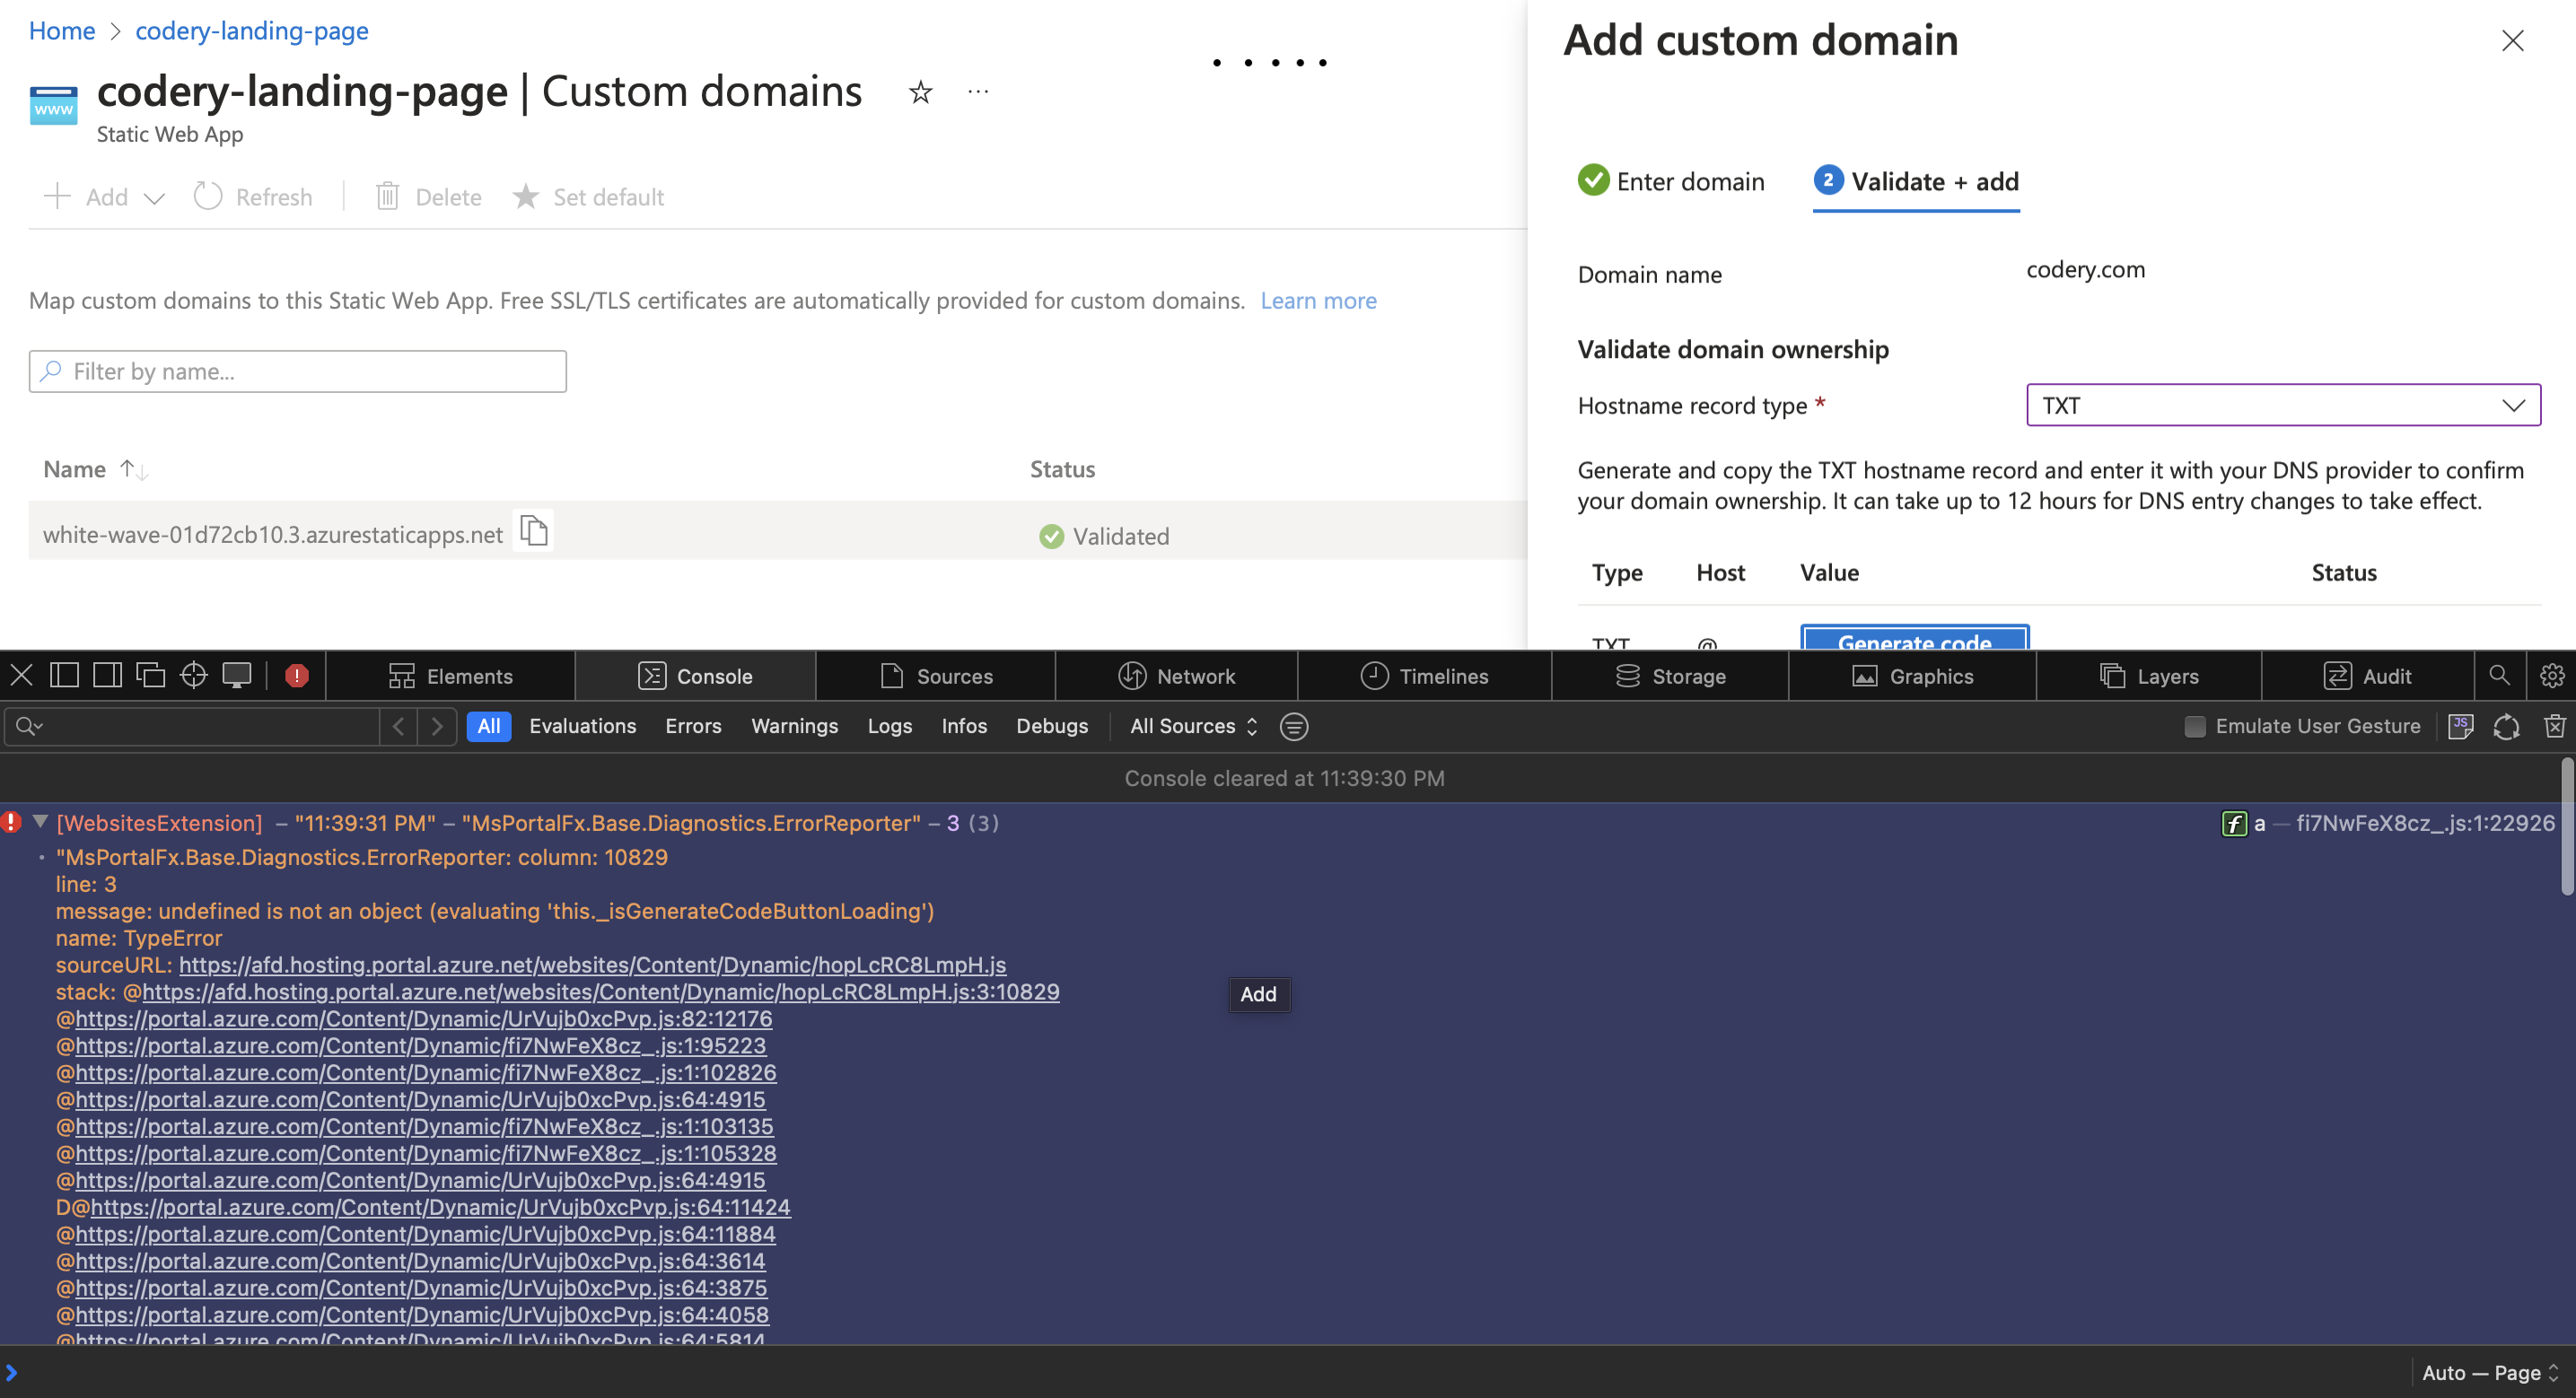Viewport: 2576px width, 1398px height.
Task: Click the function f icon in error row
Action: click(x=2233, y=823)
